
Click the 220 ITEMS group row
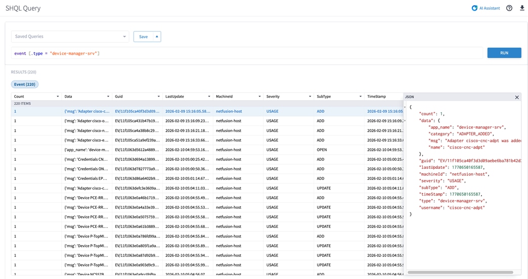(207, 104)
